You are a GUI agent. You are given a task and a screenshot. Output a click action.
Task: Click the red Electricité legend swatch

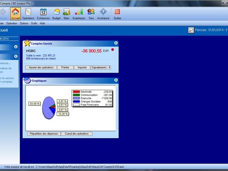[x=76, y=92]
